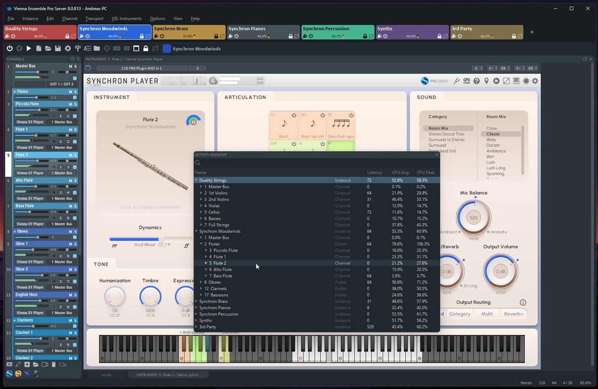Collapse Duality Strings in Activity Monitor
The height and width of the screenshot is (389, 598).
[x=196, y=180]
